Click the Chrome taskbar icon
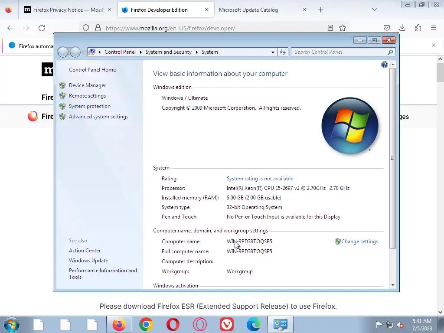444x333 pixels. [x=146, y=324]
